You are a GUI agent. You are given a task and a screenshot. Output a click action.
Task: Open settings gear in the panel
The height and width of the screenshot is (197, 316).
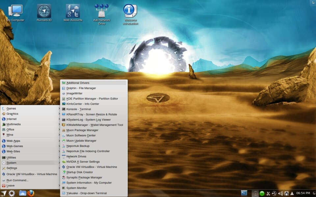[x=12, y=193]
